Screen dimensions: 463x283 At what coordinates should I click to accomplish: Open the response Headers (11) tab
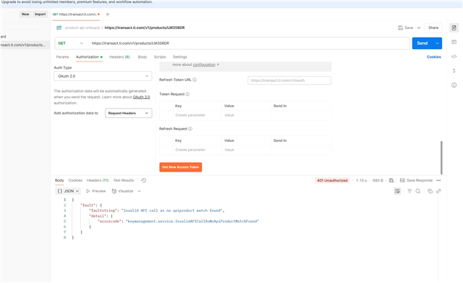click(x=98, y=180)
